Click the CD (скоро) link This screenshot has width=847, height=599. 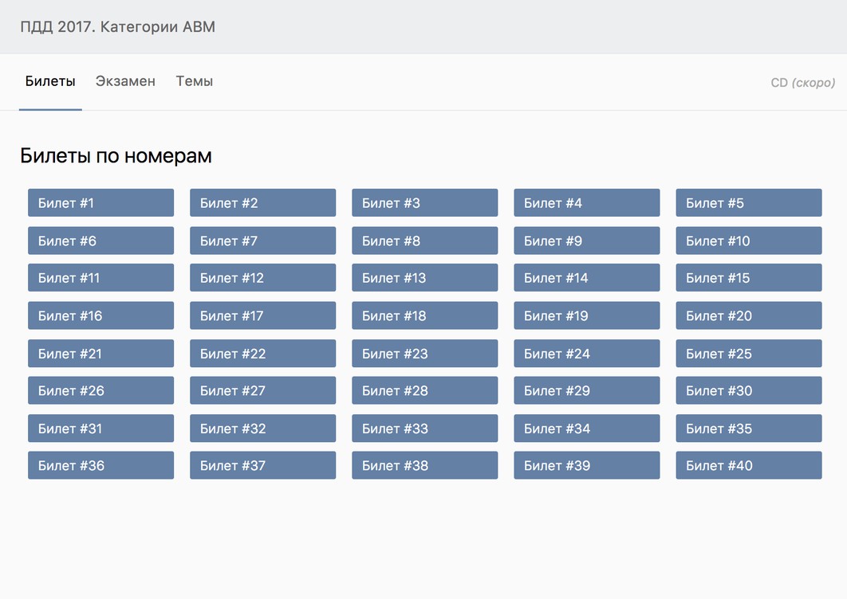[x=802, y=83]
